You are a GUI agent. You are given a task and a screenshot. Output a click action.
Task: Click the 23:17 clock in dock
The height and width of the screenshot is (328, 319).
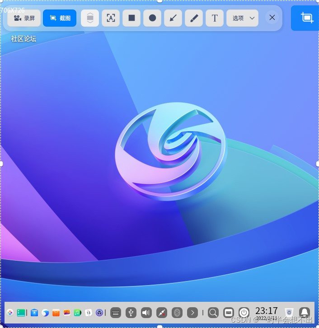point(266,311)
